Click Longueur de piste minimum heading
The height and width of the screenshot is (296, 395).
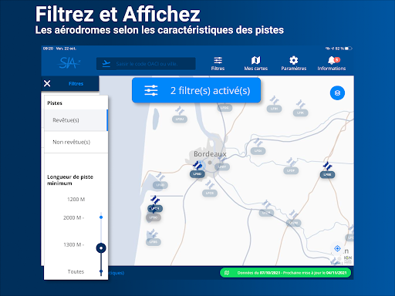[70, 180]
